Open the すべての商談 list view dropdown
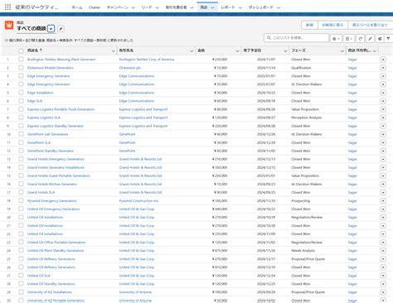 click(51, 29)
